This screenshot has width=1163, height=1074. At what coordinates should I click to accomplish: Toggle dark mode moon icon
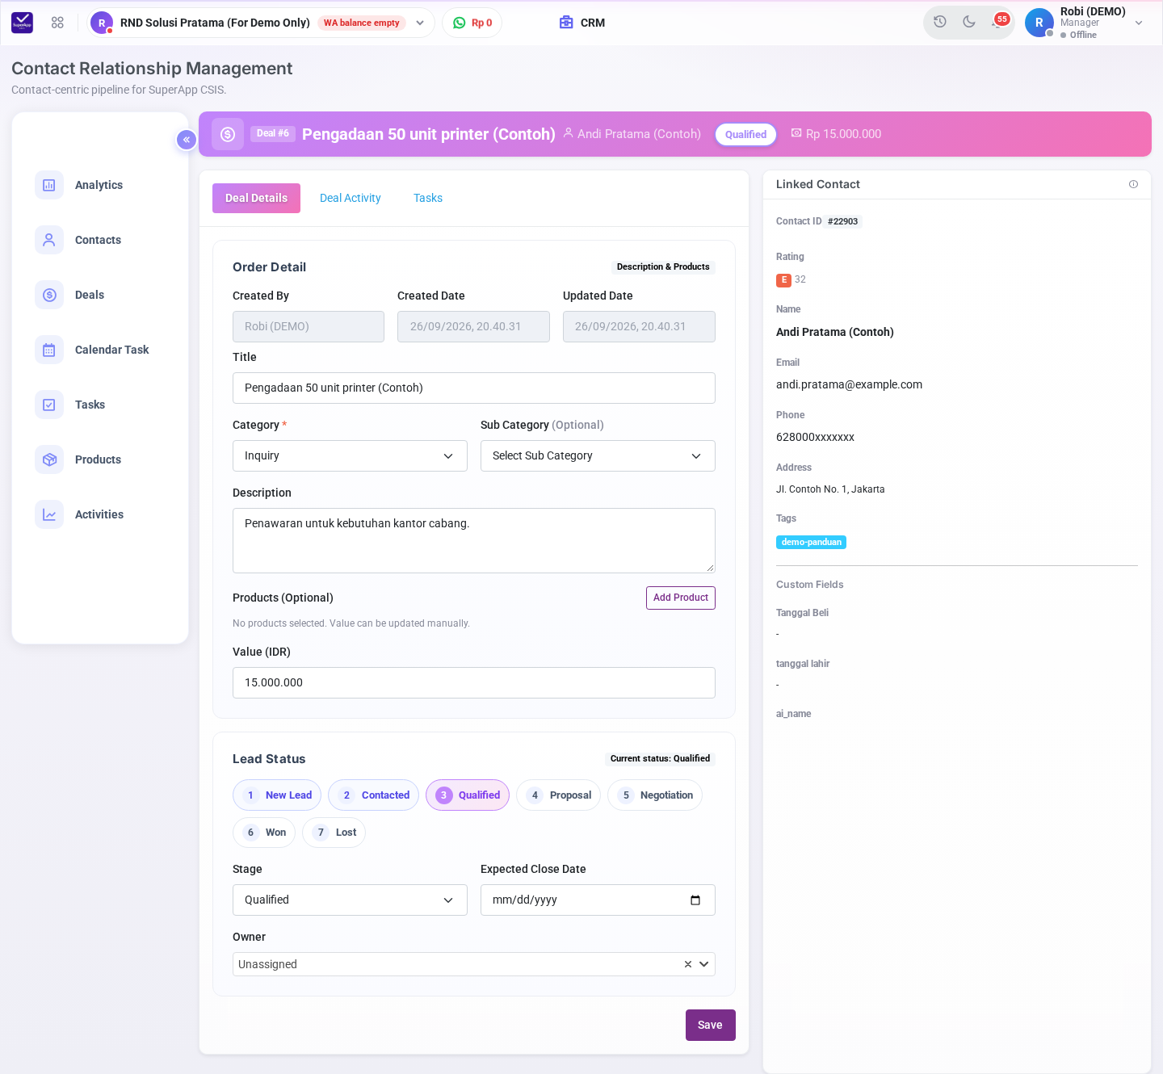[969, 22]
